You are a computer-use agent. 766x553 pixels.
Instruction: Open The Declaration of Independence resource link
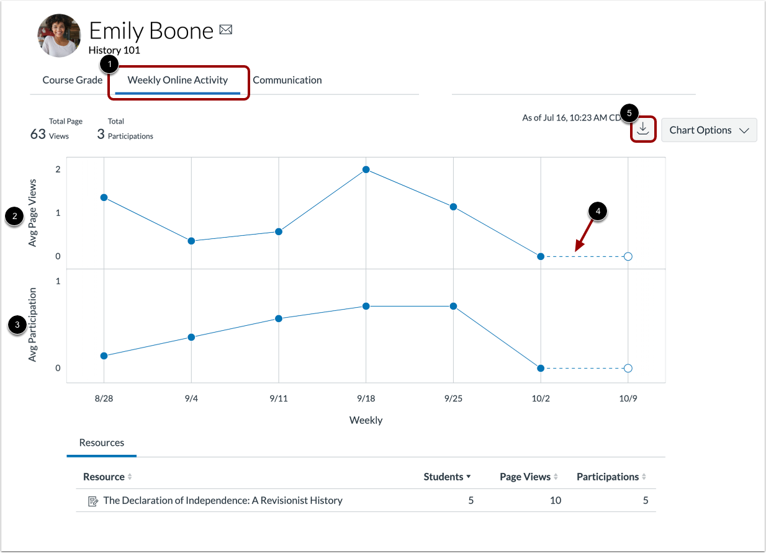[223, 500]
